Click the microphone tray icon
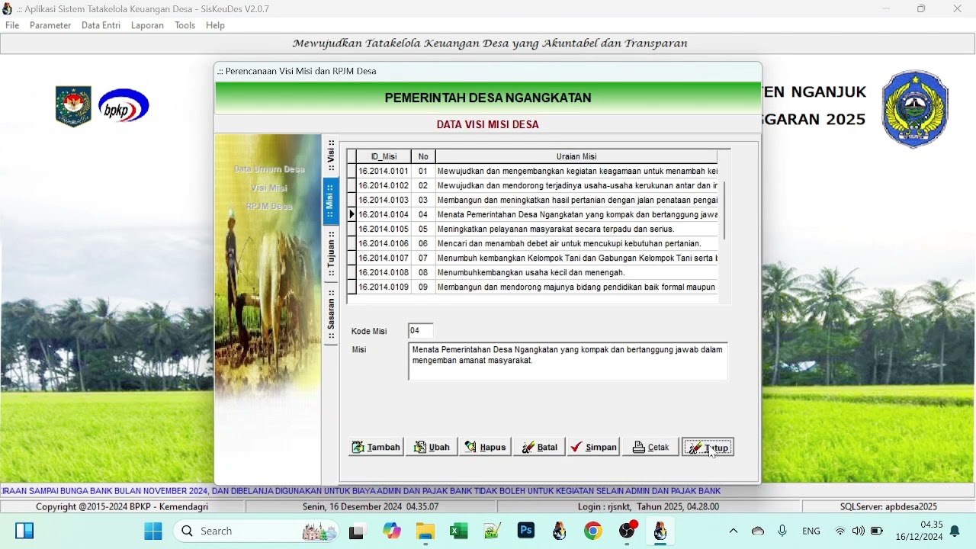 click(782, 531)
